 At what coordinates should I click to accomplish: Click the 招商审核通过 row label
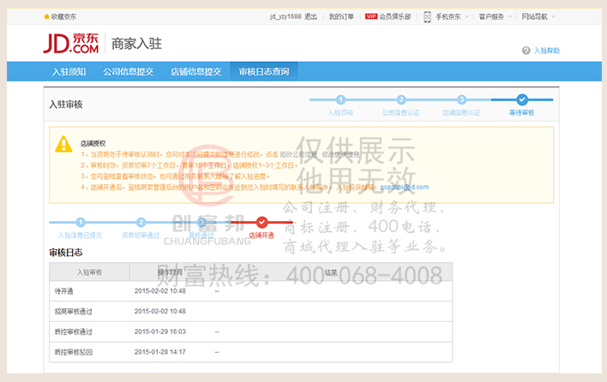[x=74, y=312]
